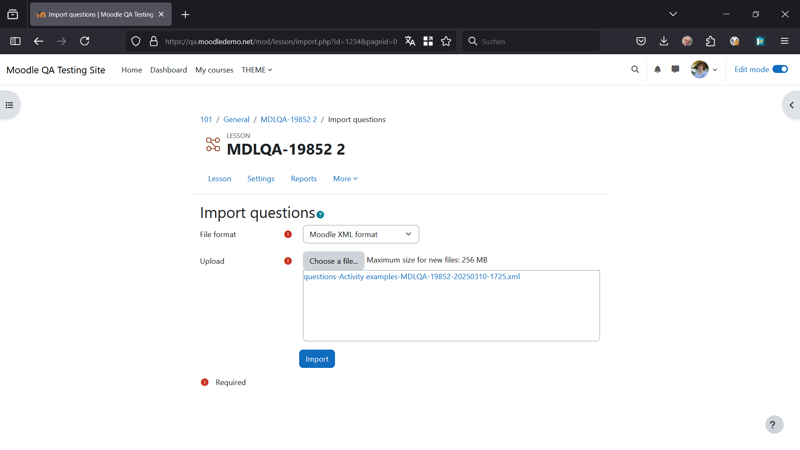
Task: Switch to the Reports tab
Action: (x=304, y=179)
